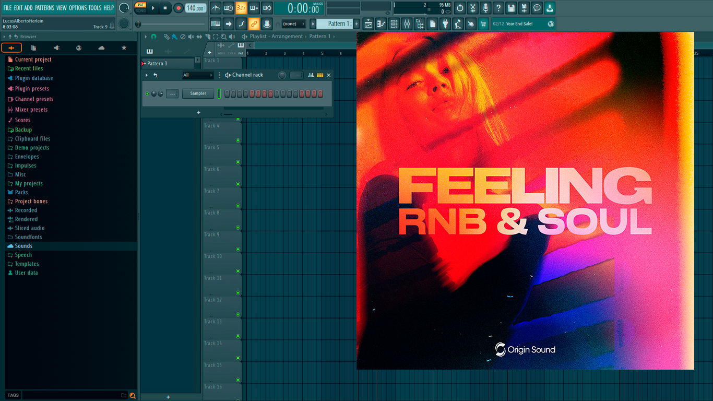The width and height of the screenshot is (713, 401).
Task: Open the TOOLS menu
Action: click(x=95, y=8)
